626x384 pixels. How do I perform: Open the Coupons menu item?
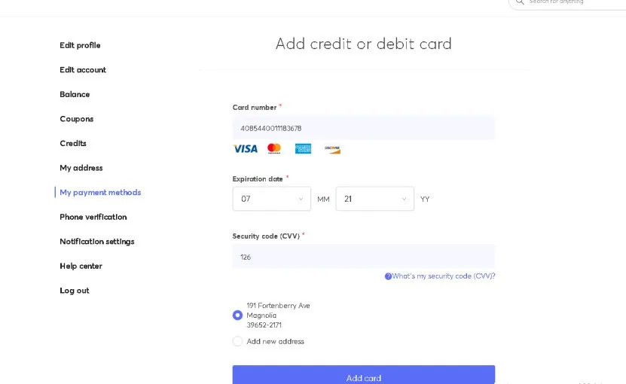76,119
